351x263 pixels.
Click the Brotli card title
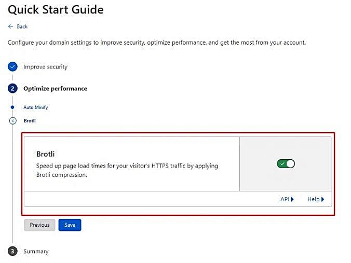point(46,154)
